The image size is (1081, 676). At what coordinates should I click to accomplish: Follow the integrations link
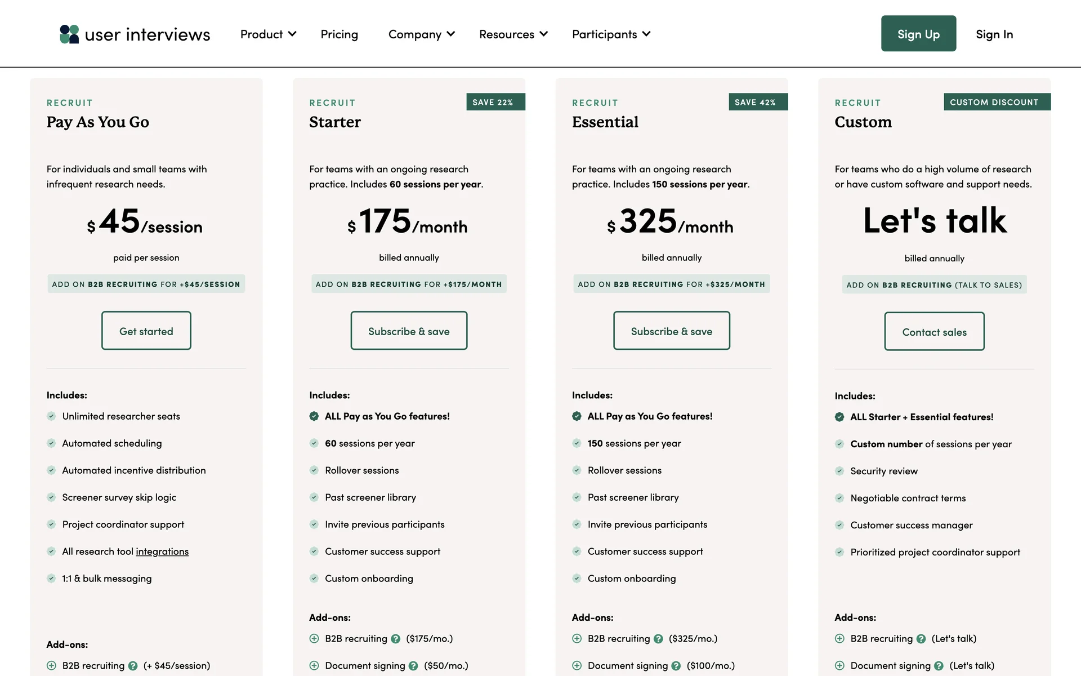[162, 552]
